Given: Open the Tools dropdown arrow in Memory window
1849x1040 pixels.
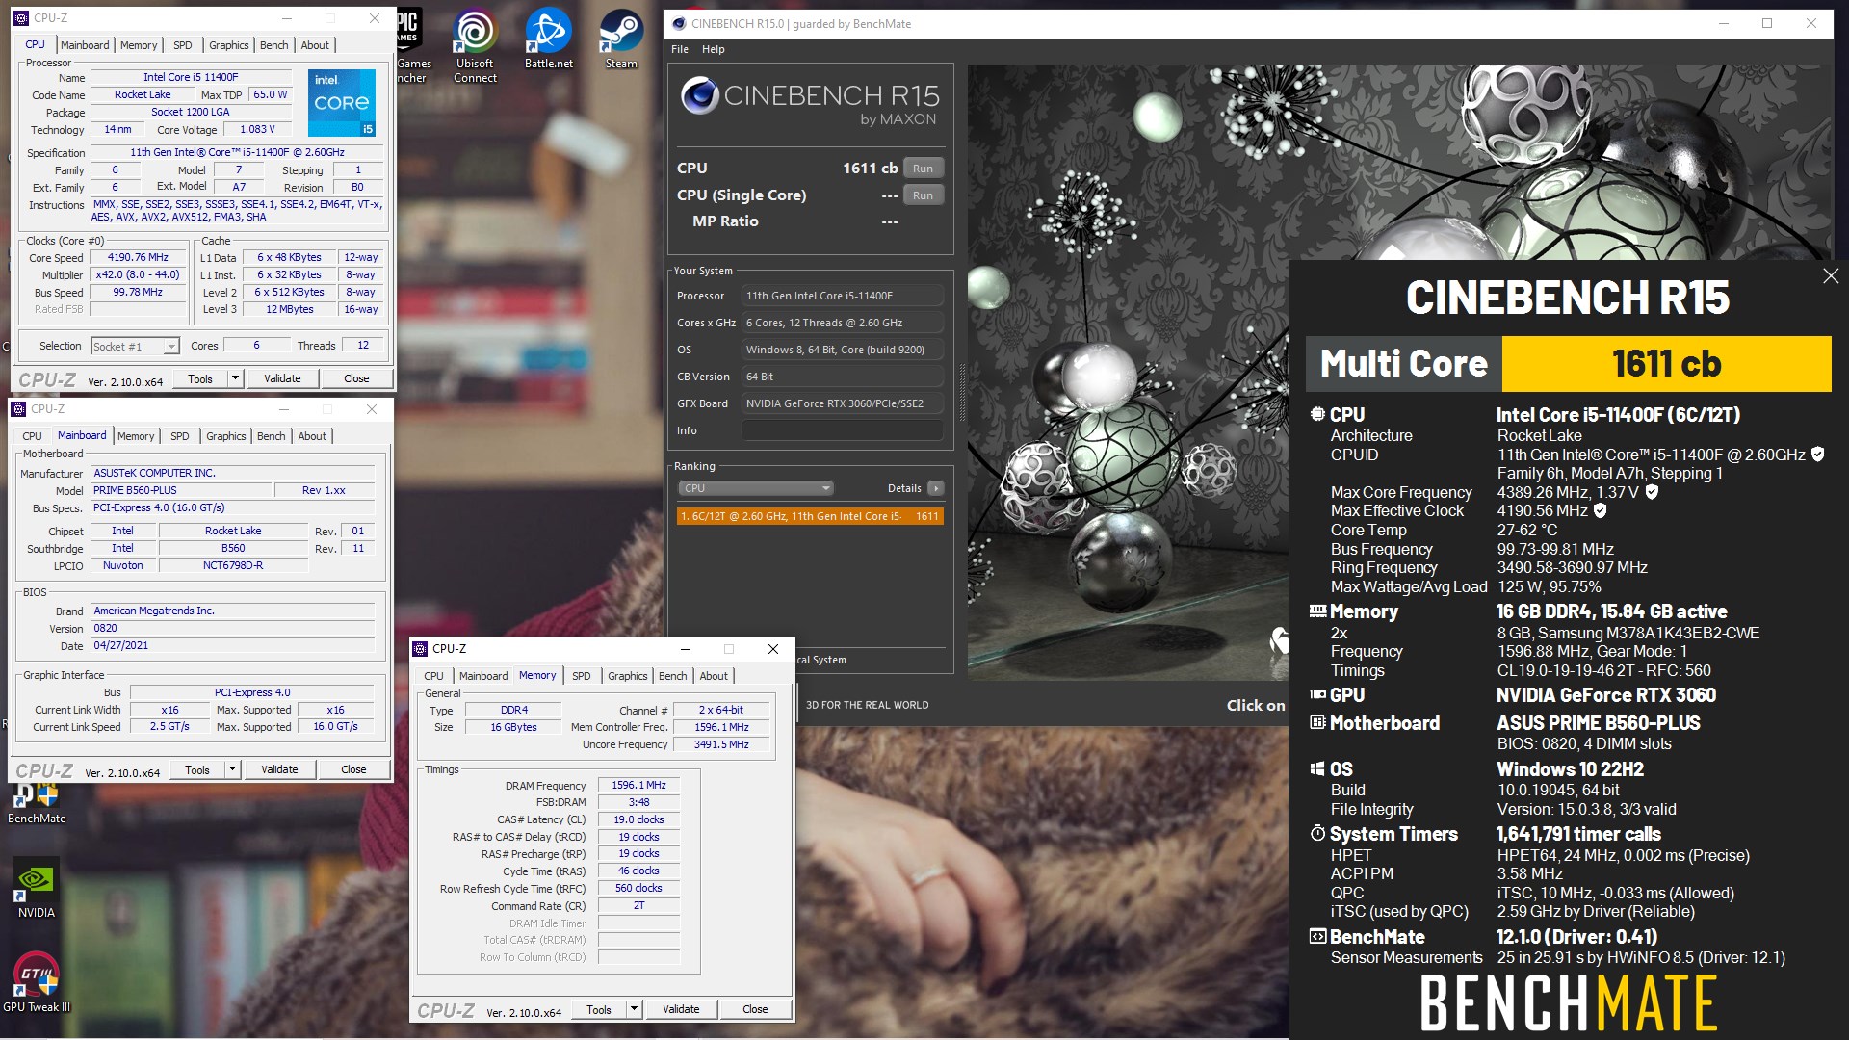Looking at the screenshot, I should (634, 1009).
